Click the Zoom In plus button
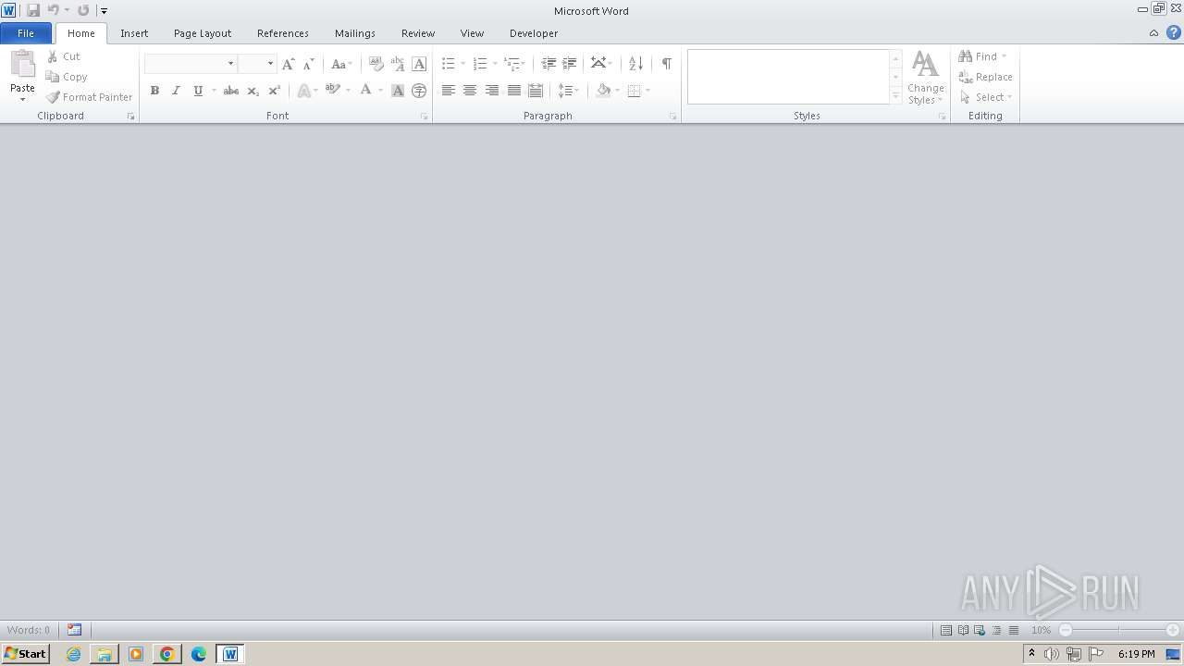 tap(1173, 630)
